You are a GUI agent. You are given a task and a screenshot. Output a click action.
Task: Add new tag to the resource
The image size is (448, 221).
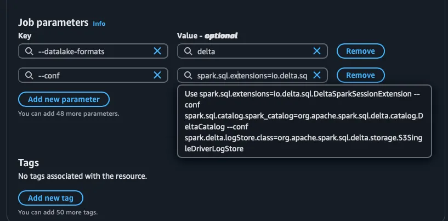[50, 198]
